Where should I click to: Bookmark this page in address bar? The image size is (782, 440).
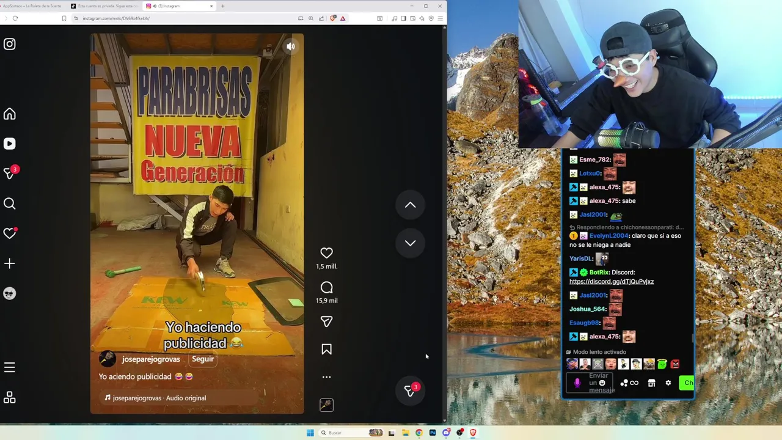pyautogui.click(x=64, y=18)
